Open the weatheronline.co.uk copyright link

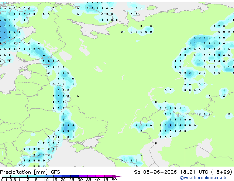[203, 178]
